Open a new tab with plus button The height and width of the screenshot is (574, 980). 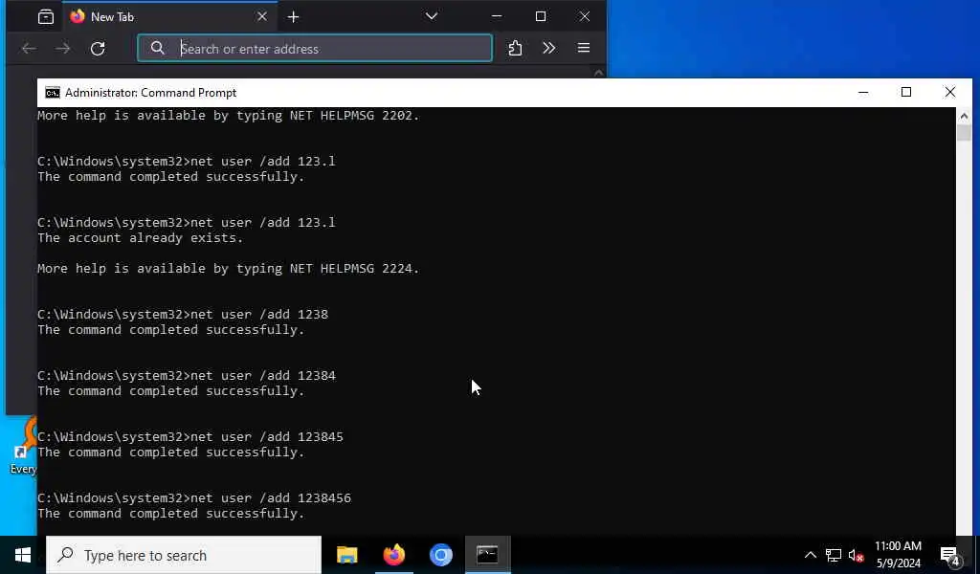(x=293, y=17)
